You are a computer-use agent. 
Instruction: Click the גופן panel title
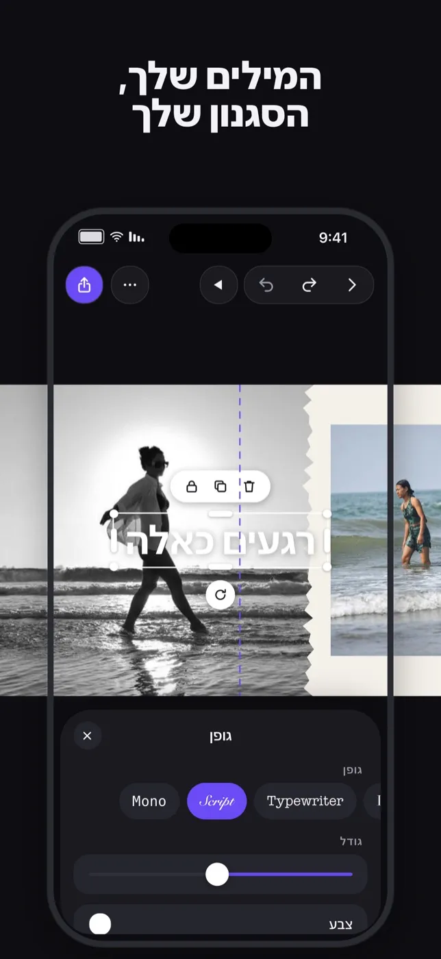pyautogui.click(x=220, y=736)
